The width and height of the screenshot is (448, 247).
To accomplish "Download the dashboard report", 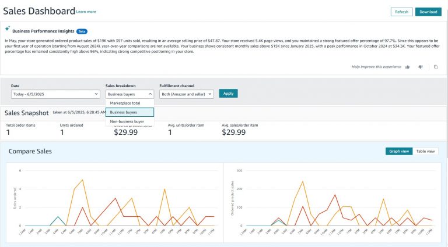I will tap(428, 12).
